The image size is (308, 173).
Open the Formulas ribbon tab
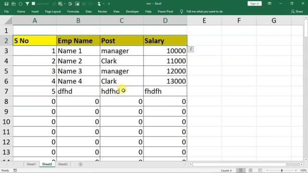click(x=73, y=12)
